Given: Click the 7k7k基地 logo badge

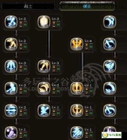Looking at the screenshot, I should [111, 135].
